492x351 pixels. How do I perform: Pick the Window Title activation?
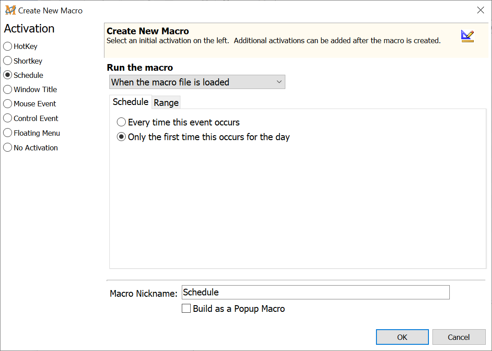[x=8, y=89]
